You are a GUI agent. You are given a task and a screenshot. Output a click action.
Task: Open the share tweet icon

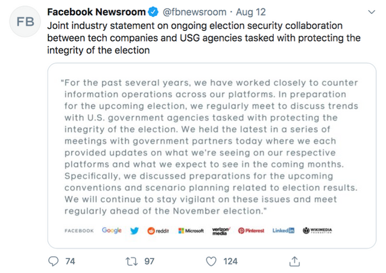(x=295, y=262)
